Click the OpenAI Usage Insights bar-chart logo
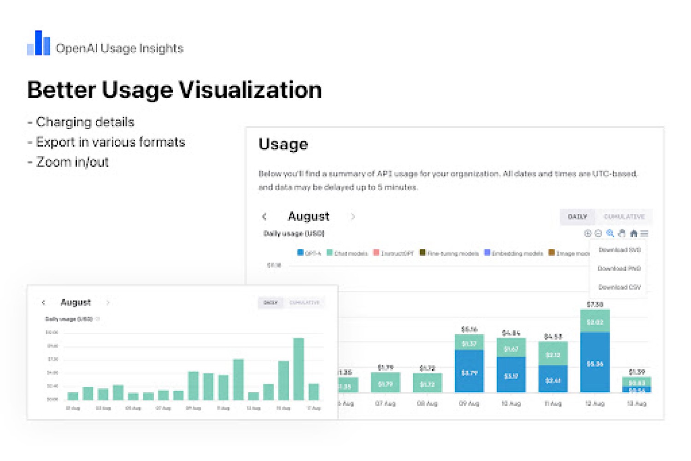Viewport: 691px width, 461px height. pyautogui.click(x=39, y=43)
